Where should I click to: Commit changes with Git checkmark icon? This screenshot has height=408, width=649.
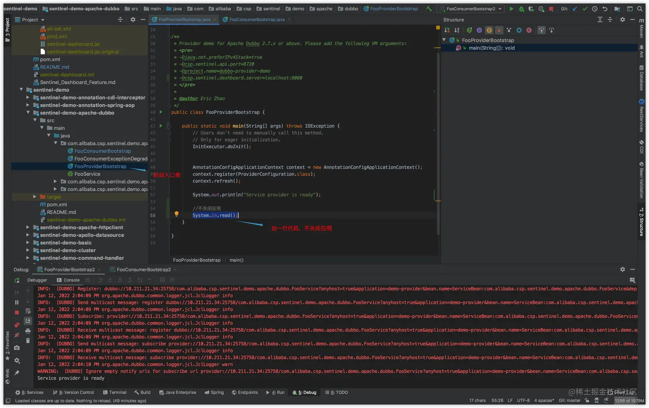[x=585, y=9]
